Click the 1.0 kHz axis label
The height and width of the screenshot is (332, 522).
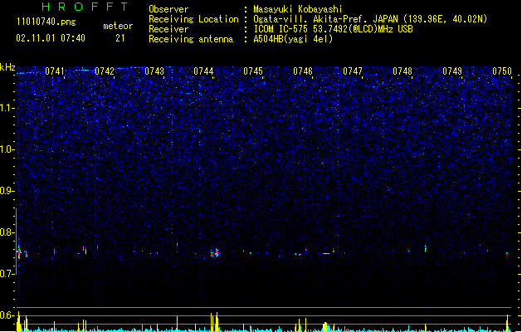[x=7, y=149]
